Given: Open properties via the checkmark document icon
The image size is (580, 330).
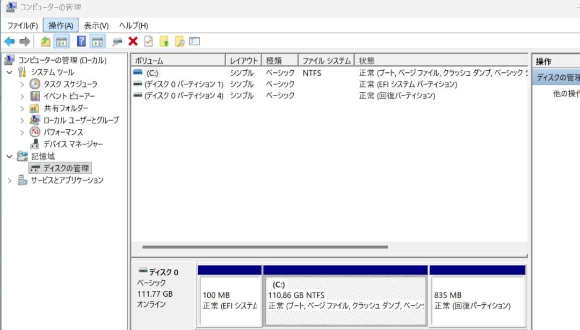Looking at the screenshot, I should (x=148, y=41).
